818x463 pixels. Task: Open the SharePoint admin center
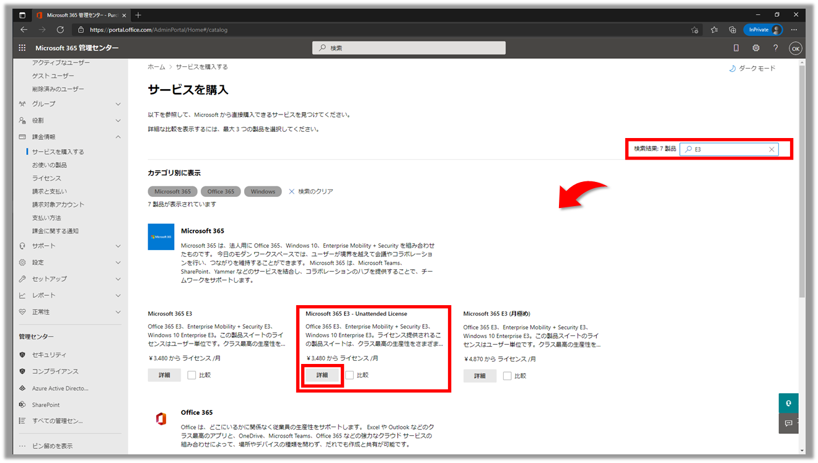point(46,405)
